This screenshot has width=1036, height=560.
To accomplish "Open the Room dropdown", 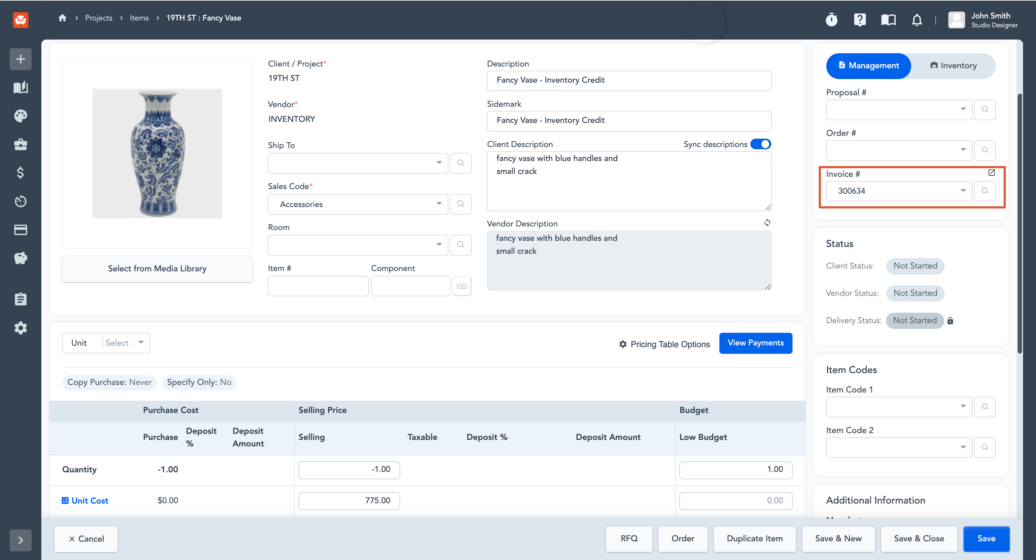I will pos(358,245).
